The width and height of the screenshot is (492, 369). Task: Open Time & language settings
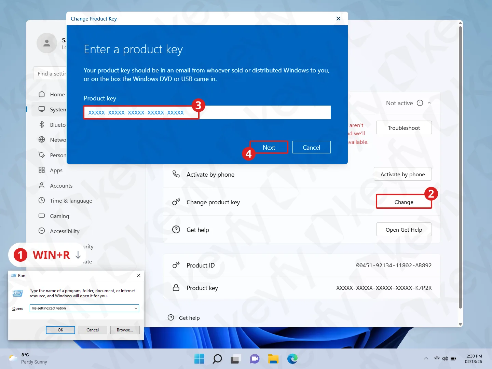65,201
